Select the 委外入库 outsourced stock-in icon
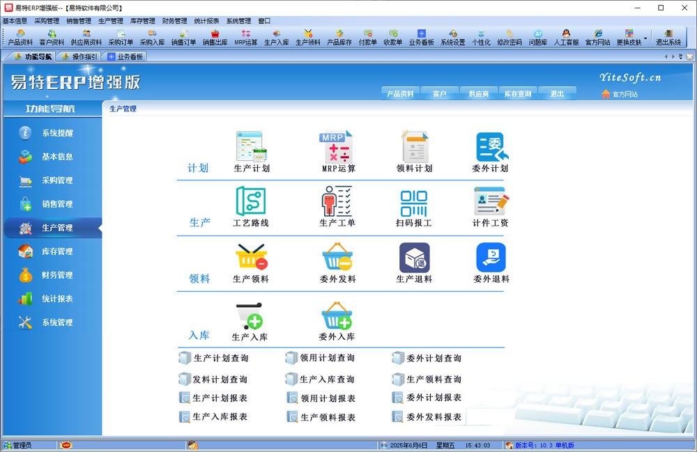The image size is (697, 452). [337, 318]
